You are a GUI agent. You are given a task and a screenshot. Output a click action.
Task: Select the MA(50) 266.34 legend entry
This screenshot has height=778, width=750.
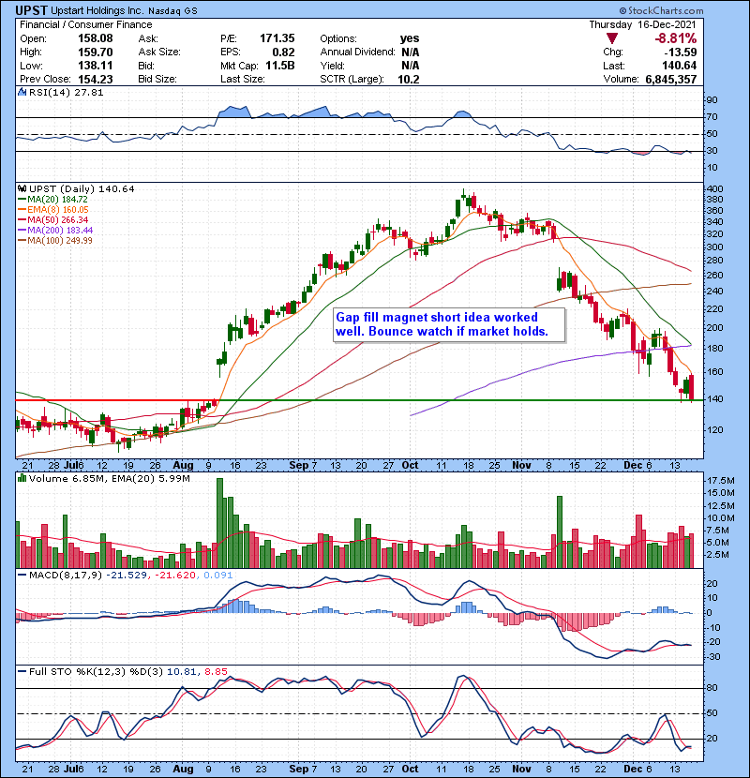point(53,220)
